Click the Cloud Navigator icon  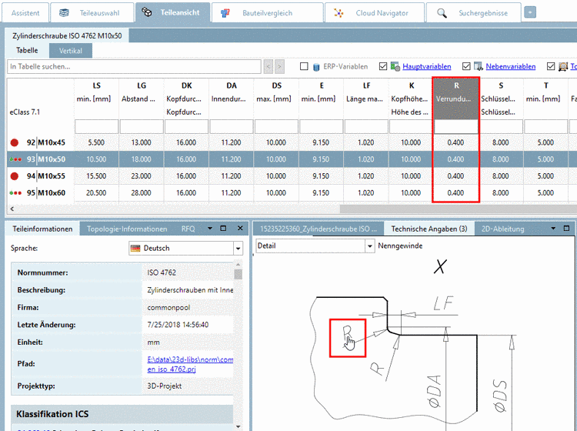pos(339,13)
